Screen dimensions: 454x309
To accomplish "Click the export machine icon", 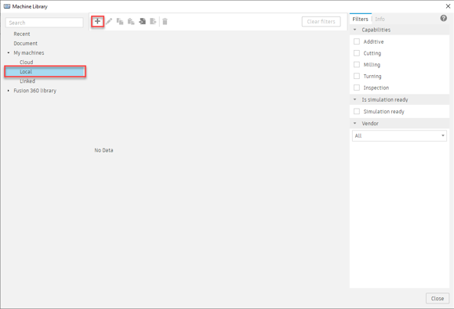I will click(153, 21).
